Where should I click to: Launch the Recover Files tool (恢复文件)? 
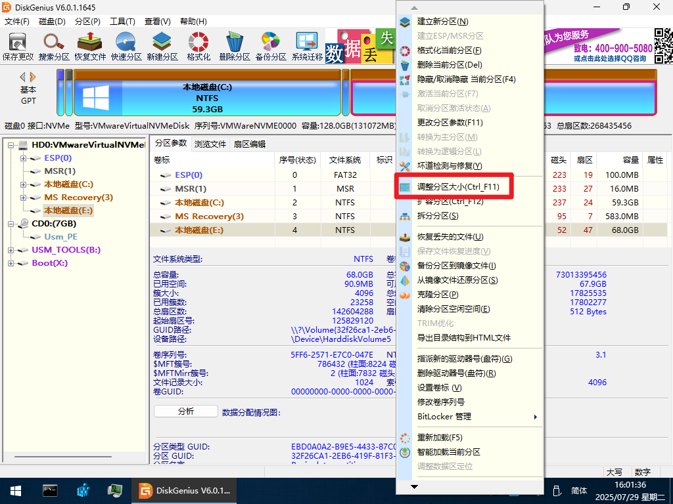89,46
